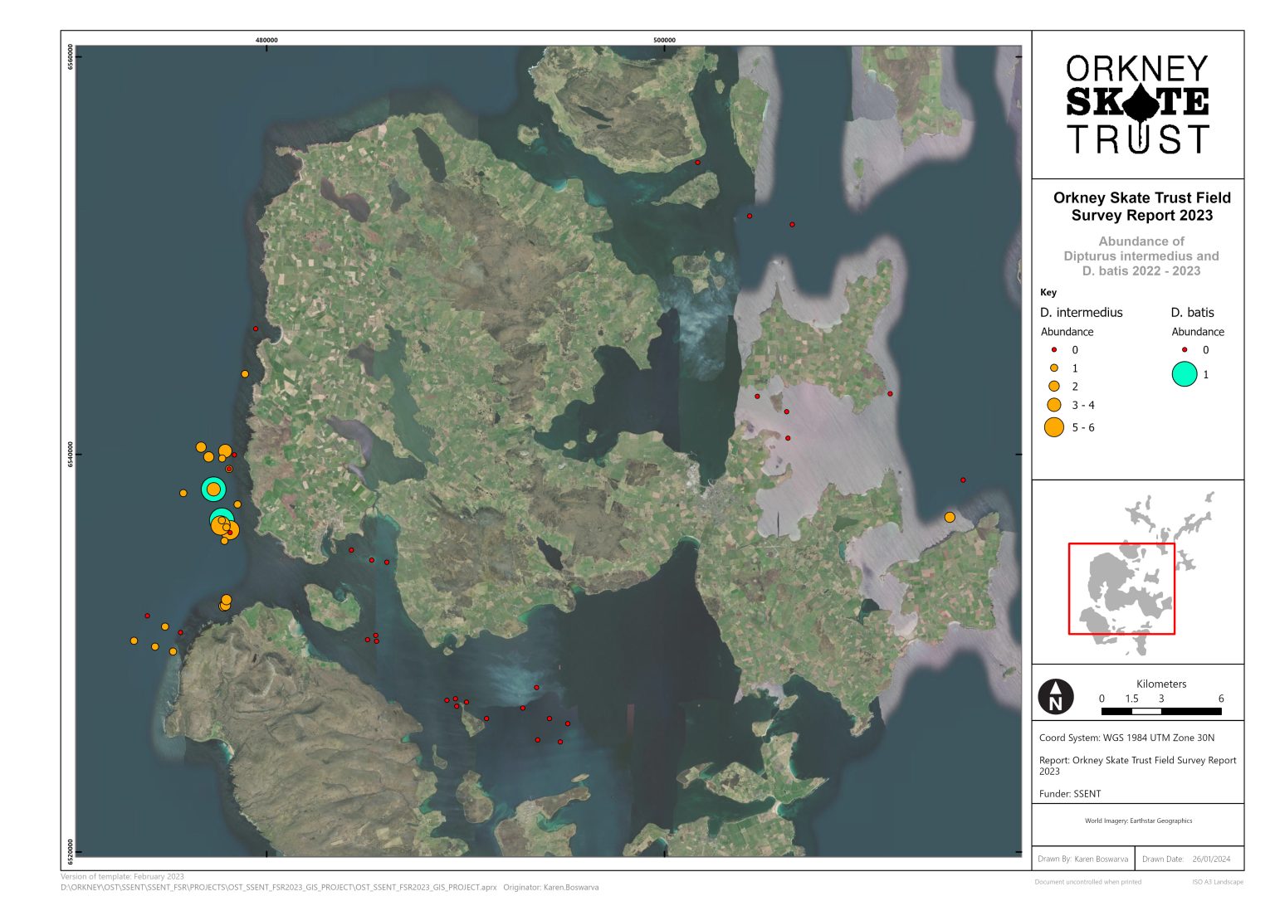Click the D. batis abundance 0 symbol

click(1183, 350)
